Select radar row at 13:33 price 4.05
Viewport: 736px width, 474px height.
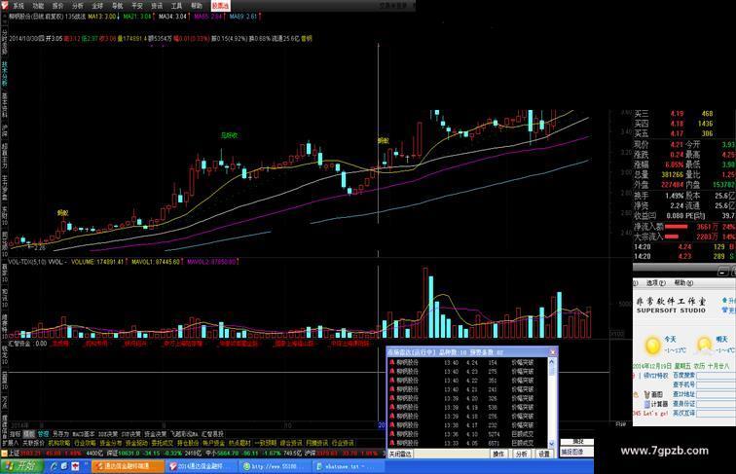coord(467,443)
